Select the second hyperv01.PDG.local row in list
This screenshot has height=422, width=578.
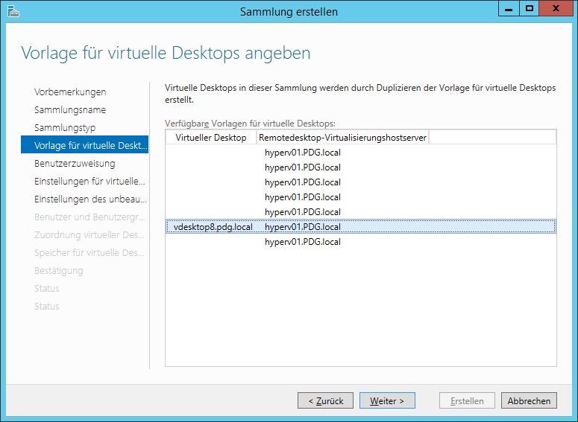302,167
